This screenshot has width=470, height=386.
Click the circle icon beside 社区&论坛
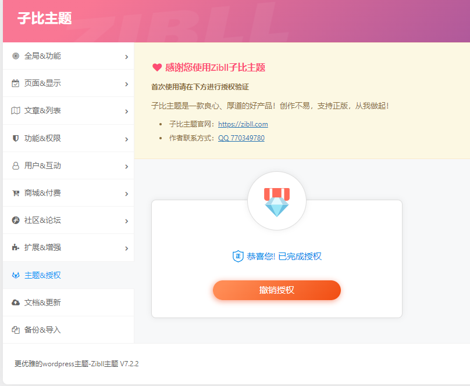pos(16,220)
